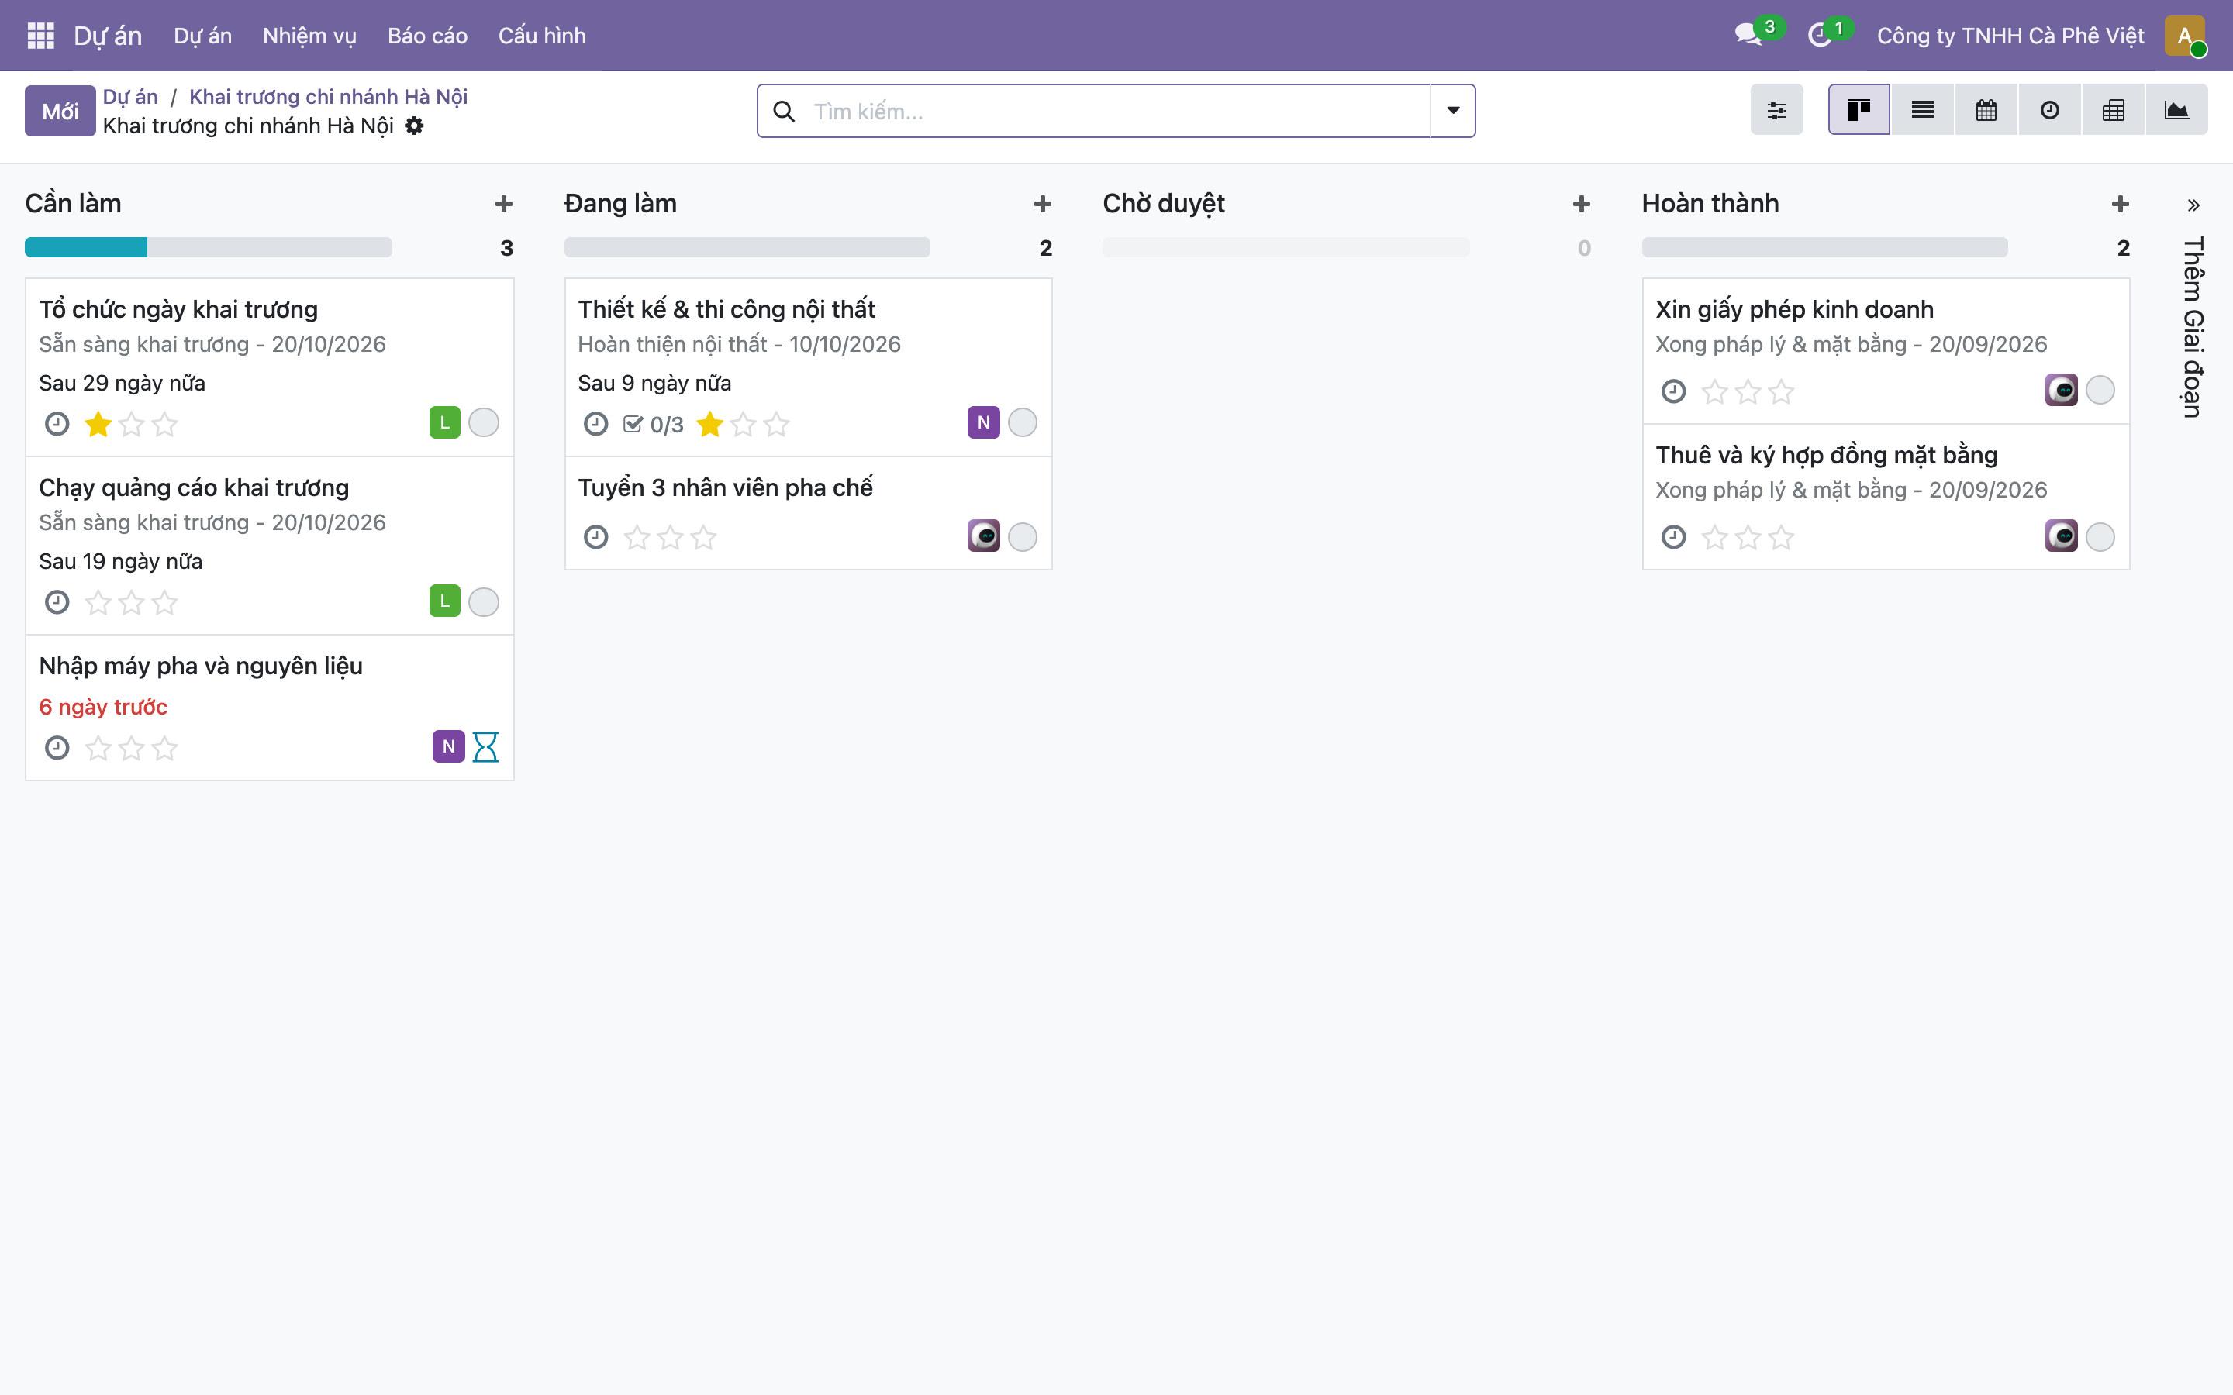Toggle first star on Tuyển 3 nhân viên card

(x=637, y=538)
